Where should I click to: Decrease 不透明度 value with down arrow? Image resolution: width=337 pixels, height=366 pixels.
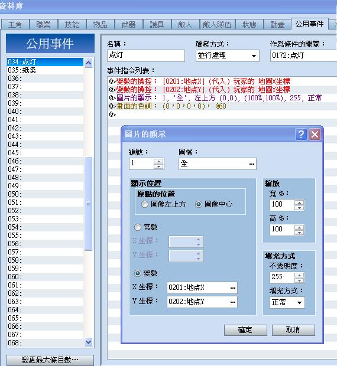[299, 280]
